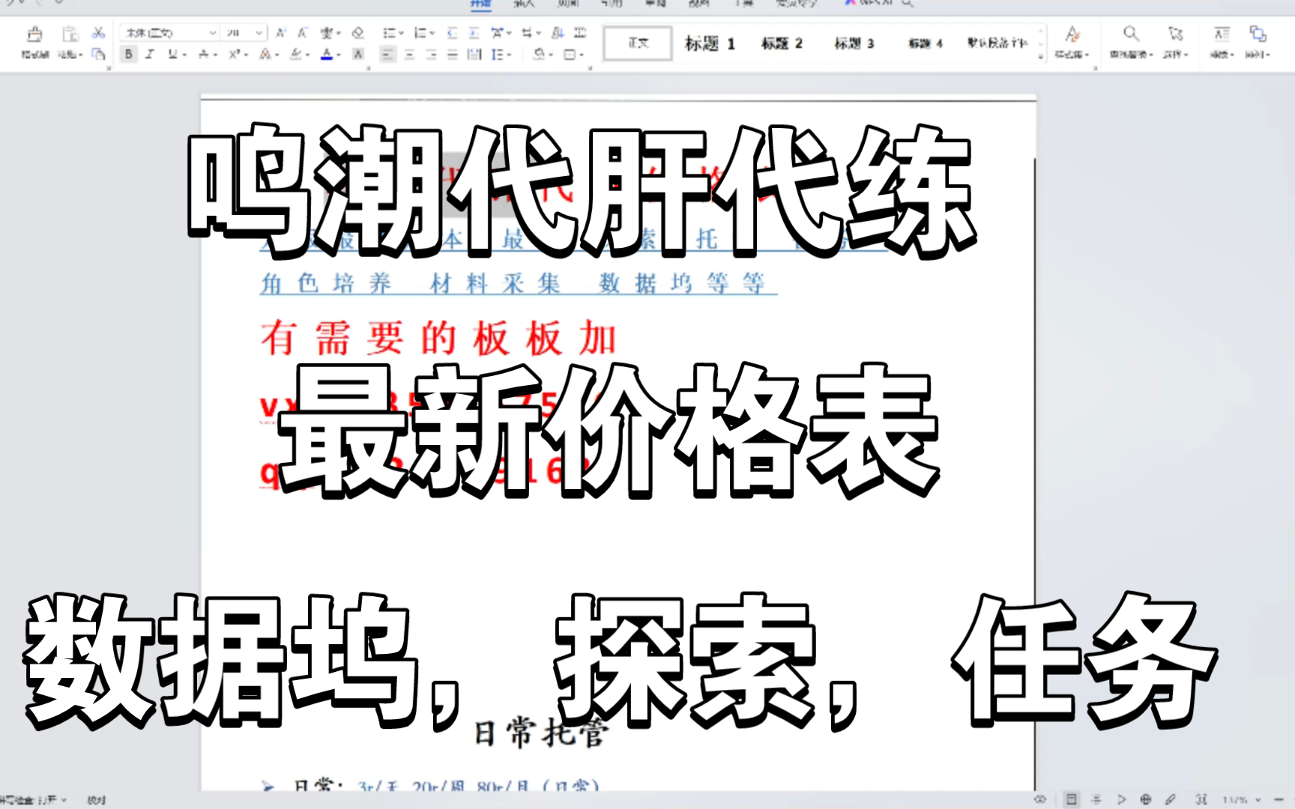Toggle Italic formatting
This screenshot has width=1295, height=809.
[150, 55]
